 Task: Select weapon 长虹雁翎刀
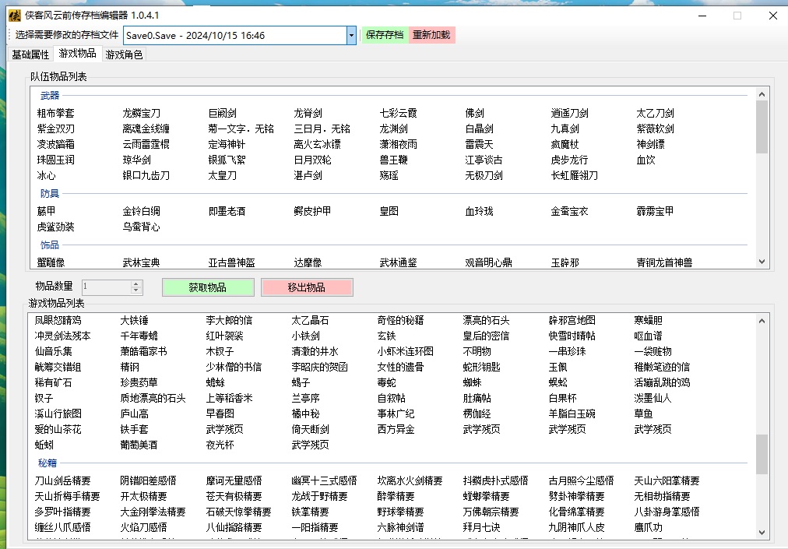pyautogui.click(x=575, y=175)
